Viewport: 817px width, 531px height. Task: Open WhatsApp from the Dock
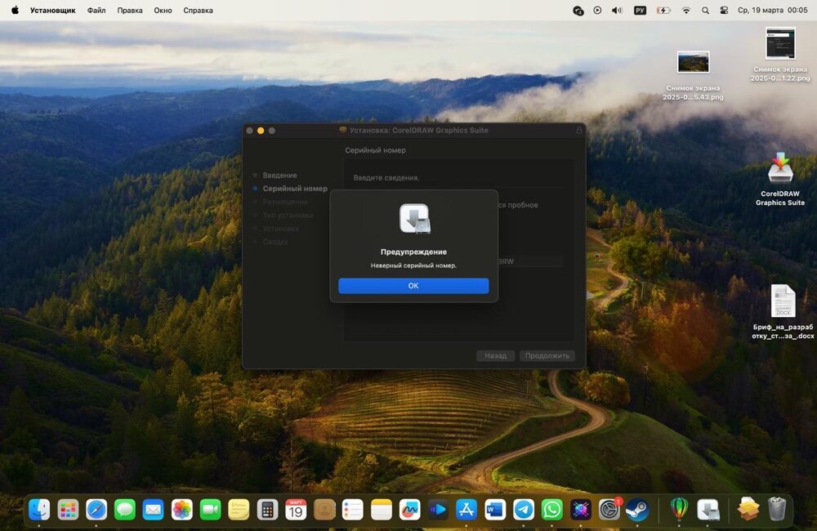(551, 510)
